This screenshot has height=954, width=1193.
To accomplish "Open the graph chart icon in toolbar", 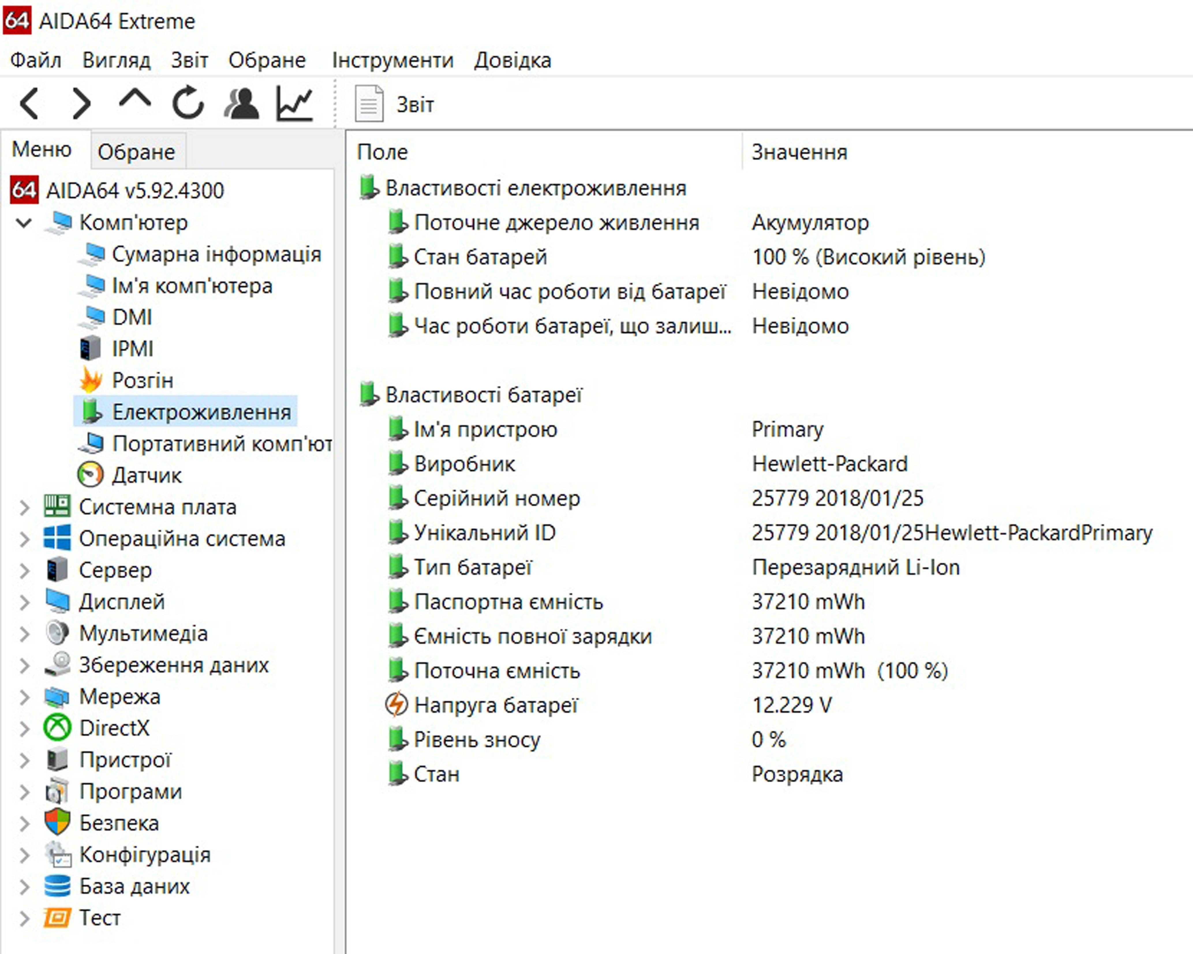I will pyautogui.click(x=295, y=103).
